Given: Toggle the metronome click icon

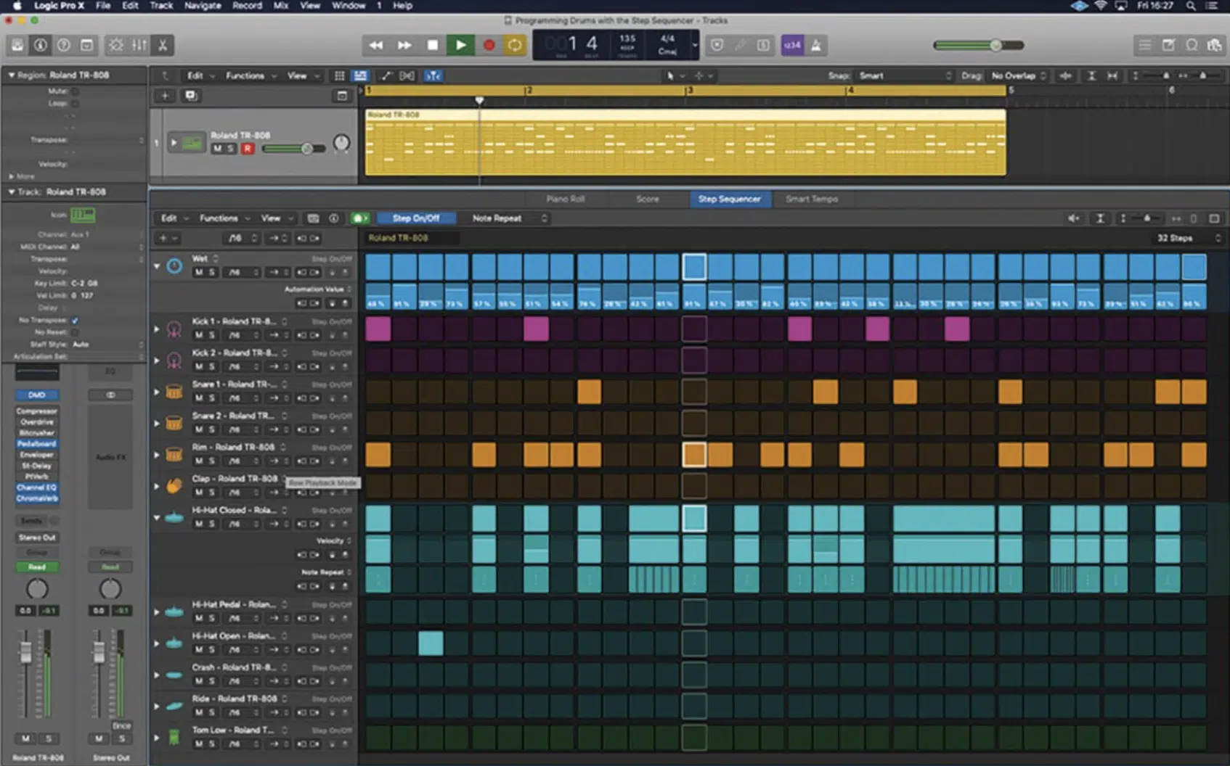Looking at the screenshot, I should [816, 45].
